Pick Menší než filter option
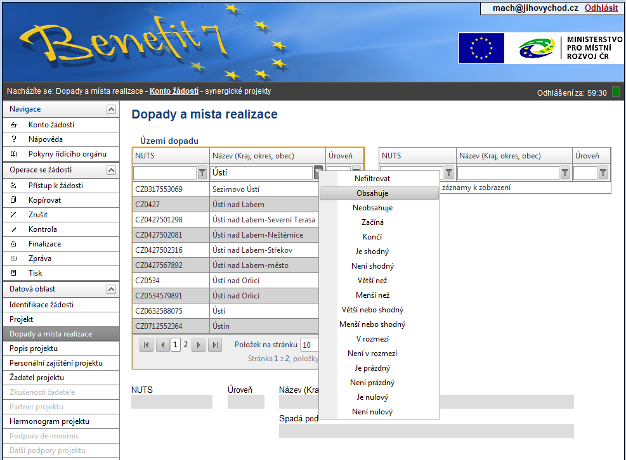626x460 pixels. click(372, 295)
